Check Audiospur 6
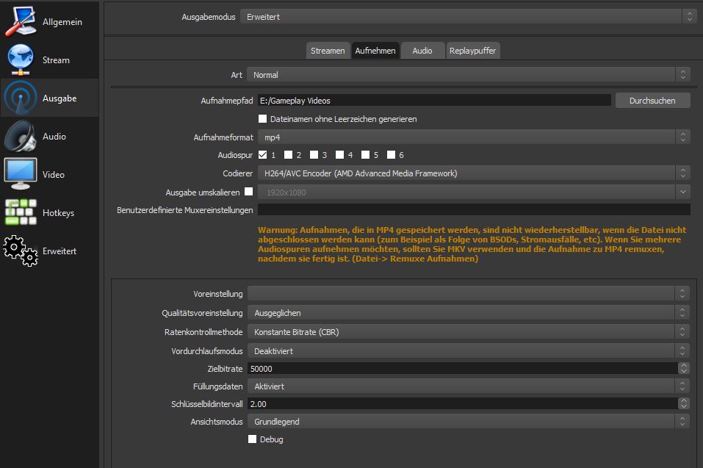The image size is (703, 468). click(x=391, y=155)
